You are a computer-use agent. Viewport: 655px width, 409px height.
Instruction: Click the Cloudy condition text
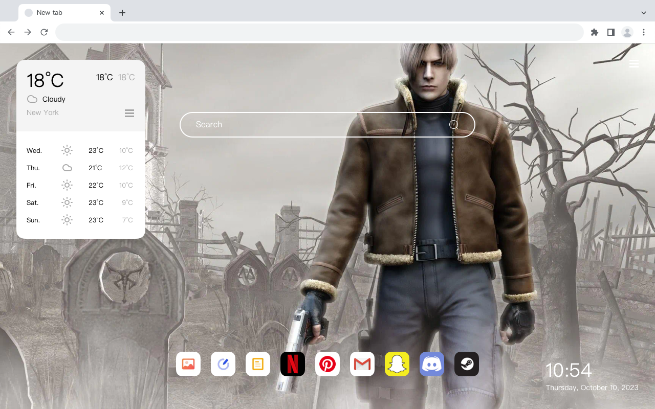click(x=54, y=99)
